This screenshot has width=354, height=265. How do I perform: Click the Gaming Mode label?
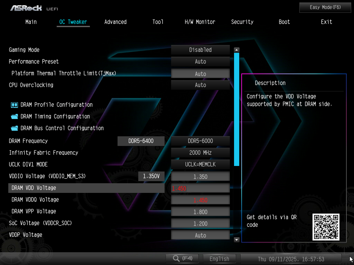24,50
